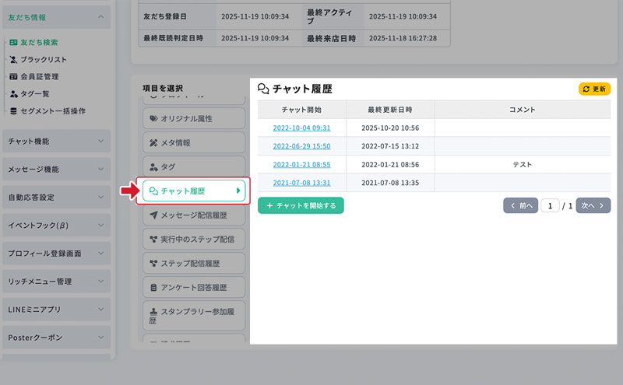Screen dimensions: 623x385
Task: Expand the メッセージ機能 sidebar section
Action: coord(55,169)
